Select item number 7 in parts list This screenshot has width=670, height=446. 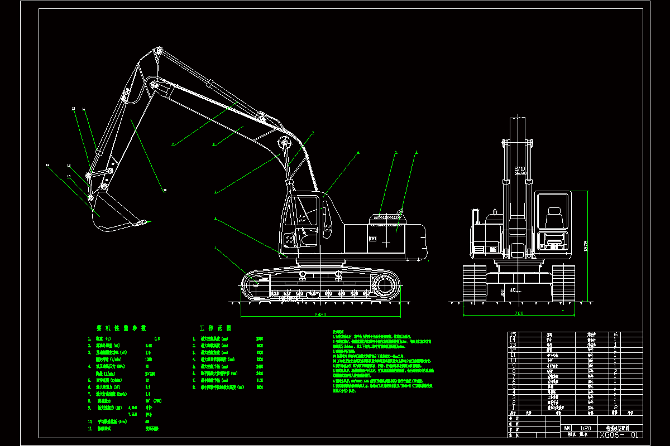coord(514,376)
